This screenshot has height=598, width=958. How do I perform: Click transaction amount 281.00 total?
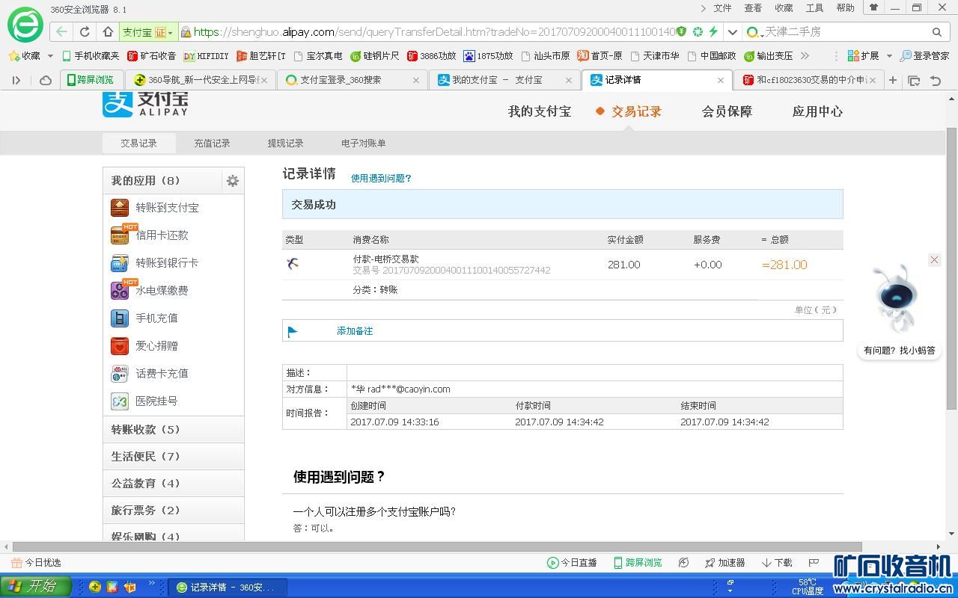784,265
